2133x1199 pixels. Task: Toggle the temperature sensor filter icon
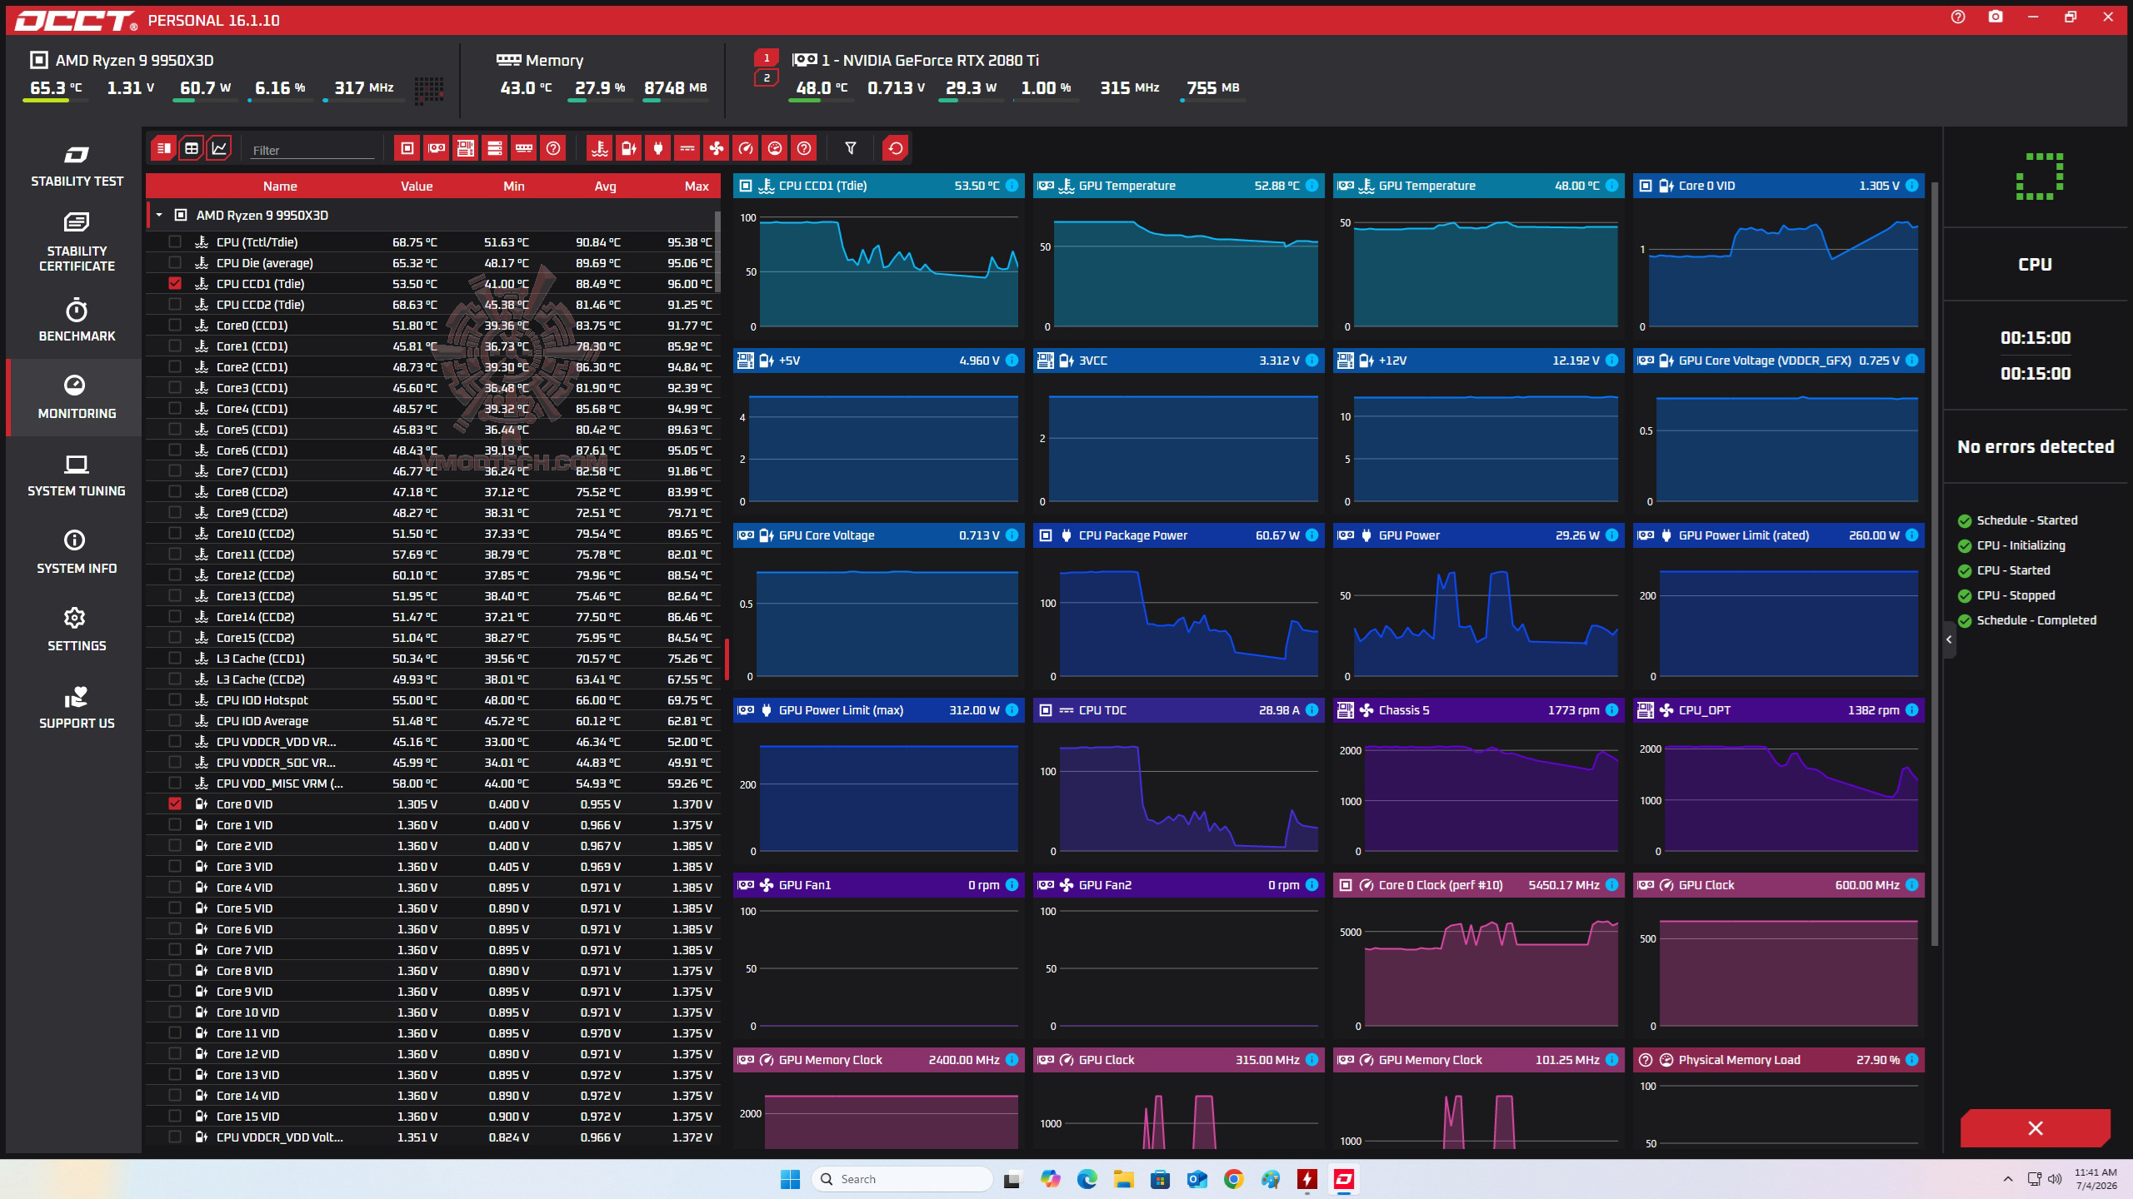[599, 148]
